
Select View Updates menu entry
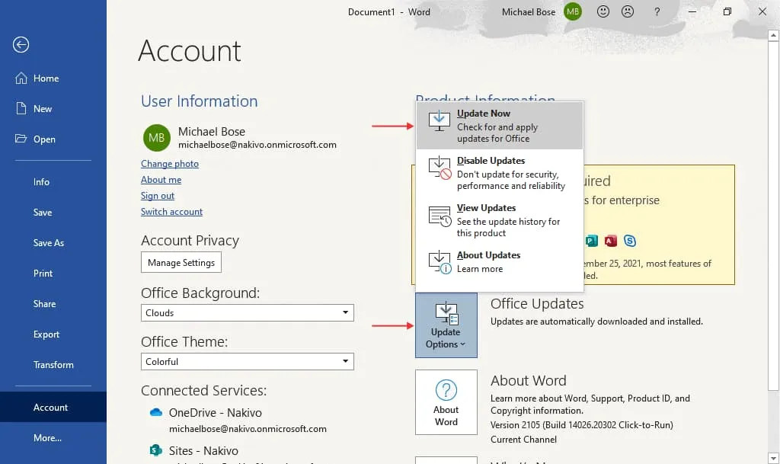(499, 220)
